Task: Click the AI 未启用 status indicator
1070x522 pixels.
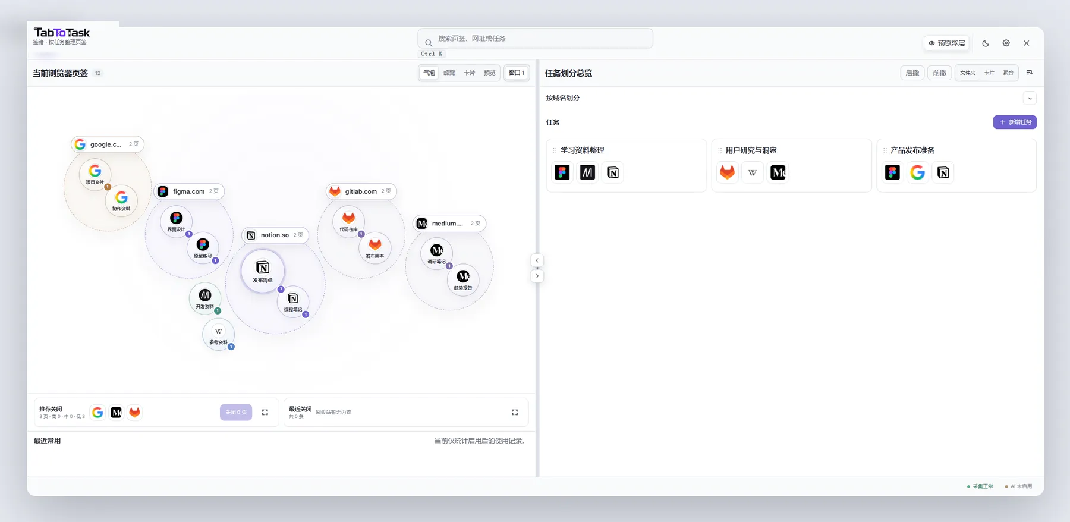Action: pos(1019,486)
